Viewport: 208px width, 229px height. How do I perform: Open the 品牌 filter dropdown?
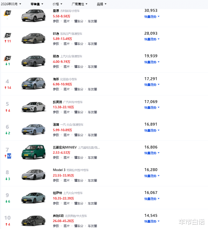point(101,4)
